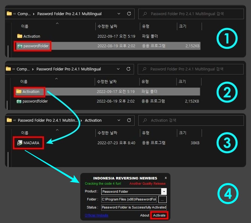Screen dimensions: 251x223
Task: Click search field of second explorer window
Action: [x=190, y=69]
